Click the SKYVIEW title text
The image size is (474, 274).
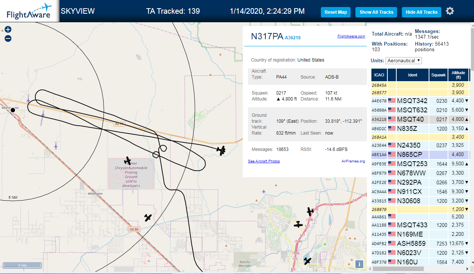point(78,11)
